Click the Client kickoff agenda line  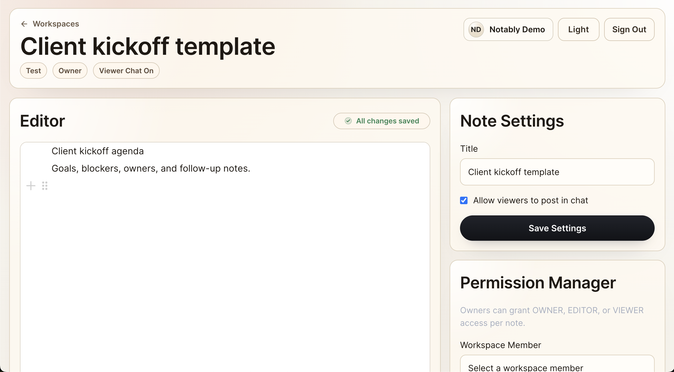pyautogui.click(x=98, y=151)
